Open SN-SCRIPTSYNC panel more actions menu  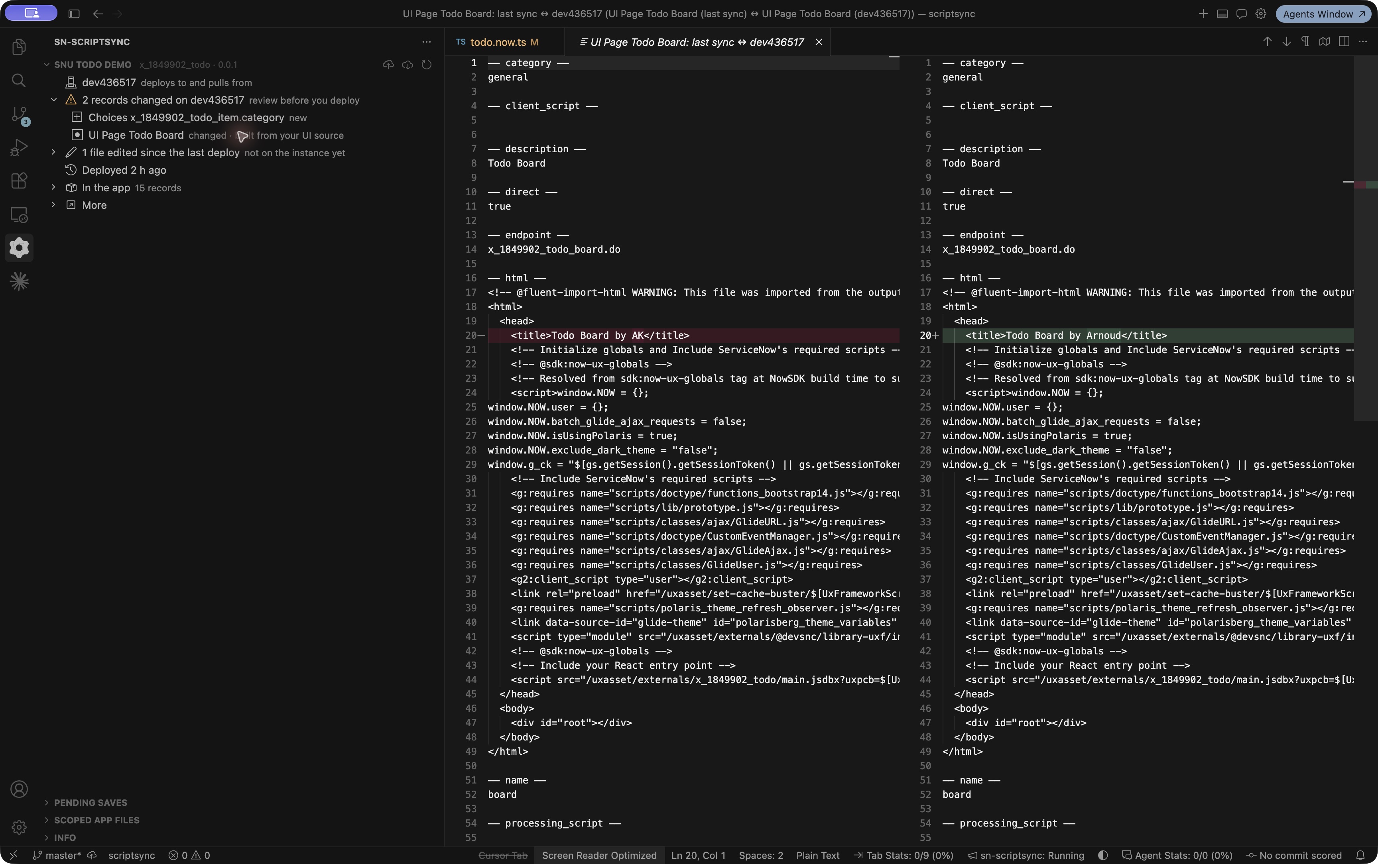point(426,42)
